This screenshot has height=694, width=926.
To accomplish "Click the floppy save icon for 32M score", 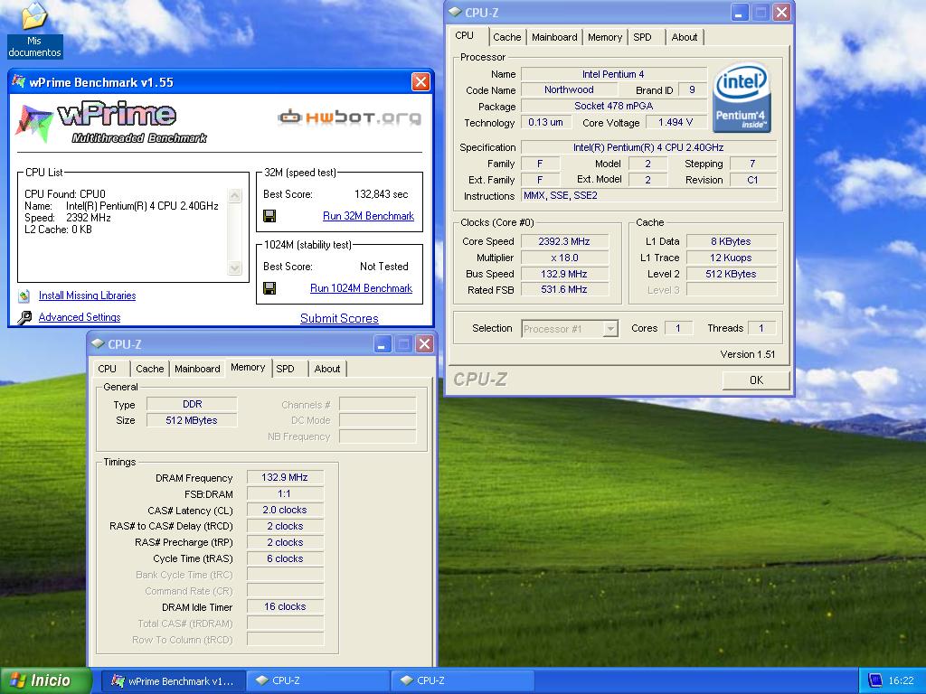I will coord(269,216).
